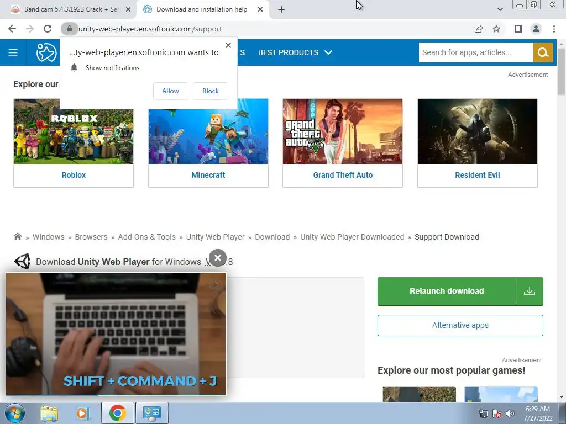Image resolution: width=566 pixels, height=424 pixels.
Task: Click the Roblox game thumbnail
Action: [74, 131]
